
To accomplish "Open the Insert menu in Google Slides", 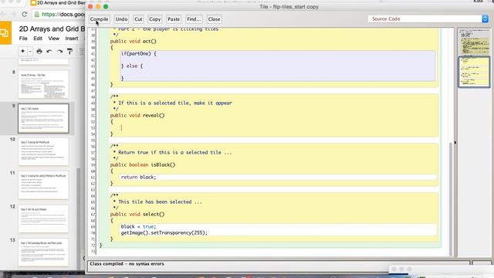I will pos(72,39).
